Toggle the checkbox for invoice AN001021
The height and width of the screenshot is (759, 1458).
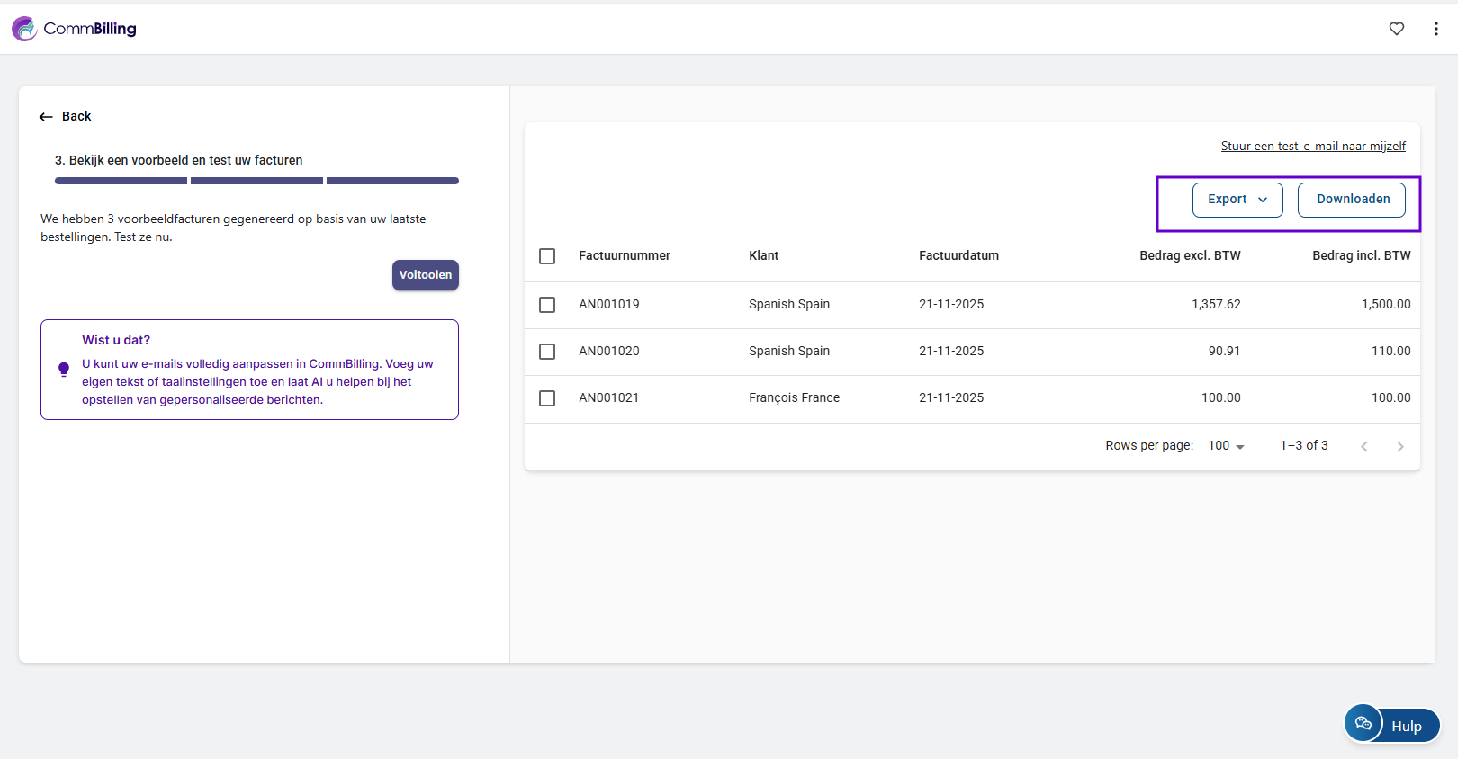[547, 398]
